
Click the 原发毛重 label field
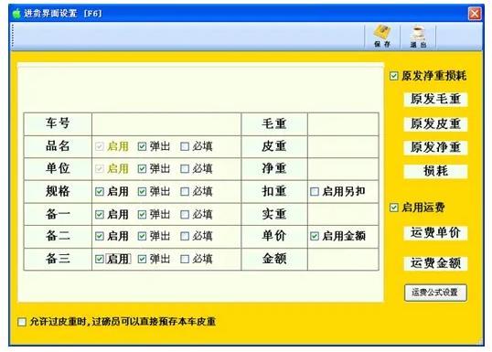(x=435, y=100)
